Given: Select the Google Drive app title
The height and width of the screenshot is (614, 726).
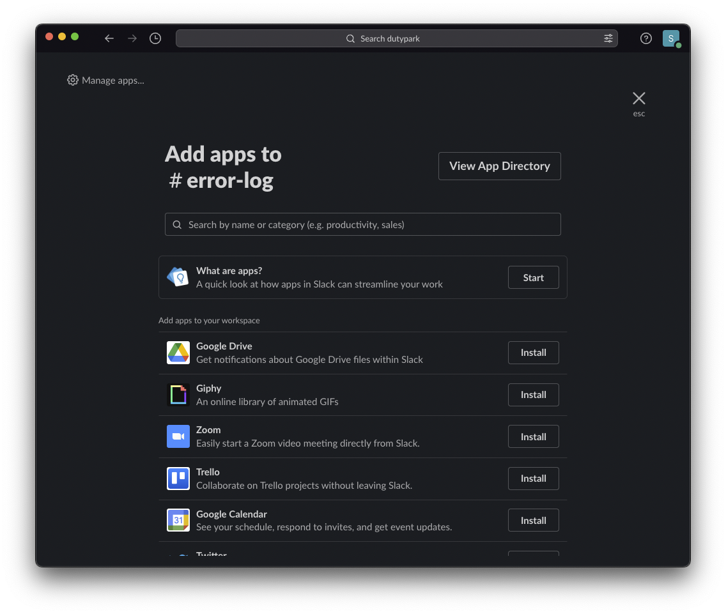Looking at the screenshot, I should [224, 346].
